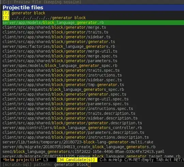Select server/app/models/block_language_generator.rb candidate
184x167 pixels.
point(93,22)
